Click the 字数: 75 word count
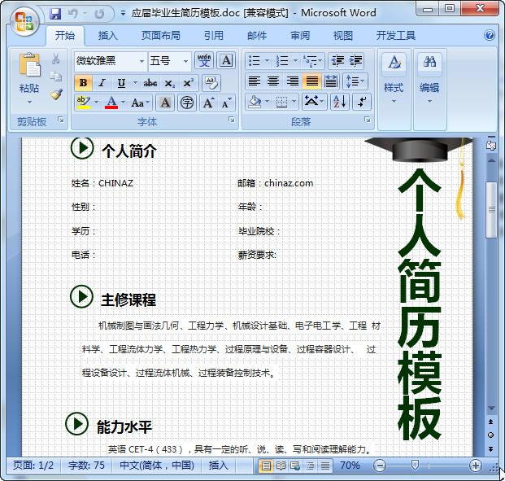This screenshot has height=481, width=505. coord(86,466)
